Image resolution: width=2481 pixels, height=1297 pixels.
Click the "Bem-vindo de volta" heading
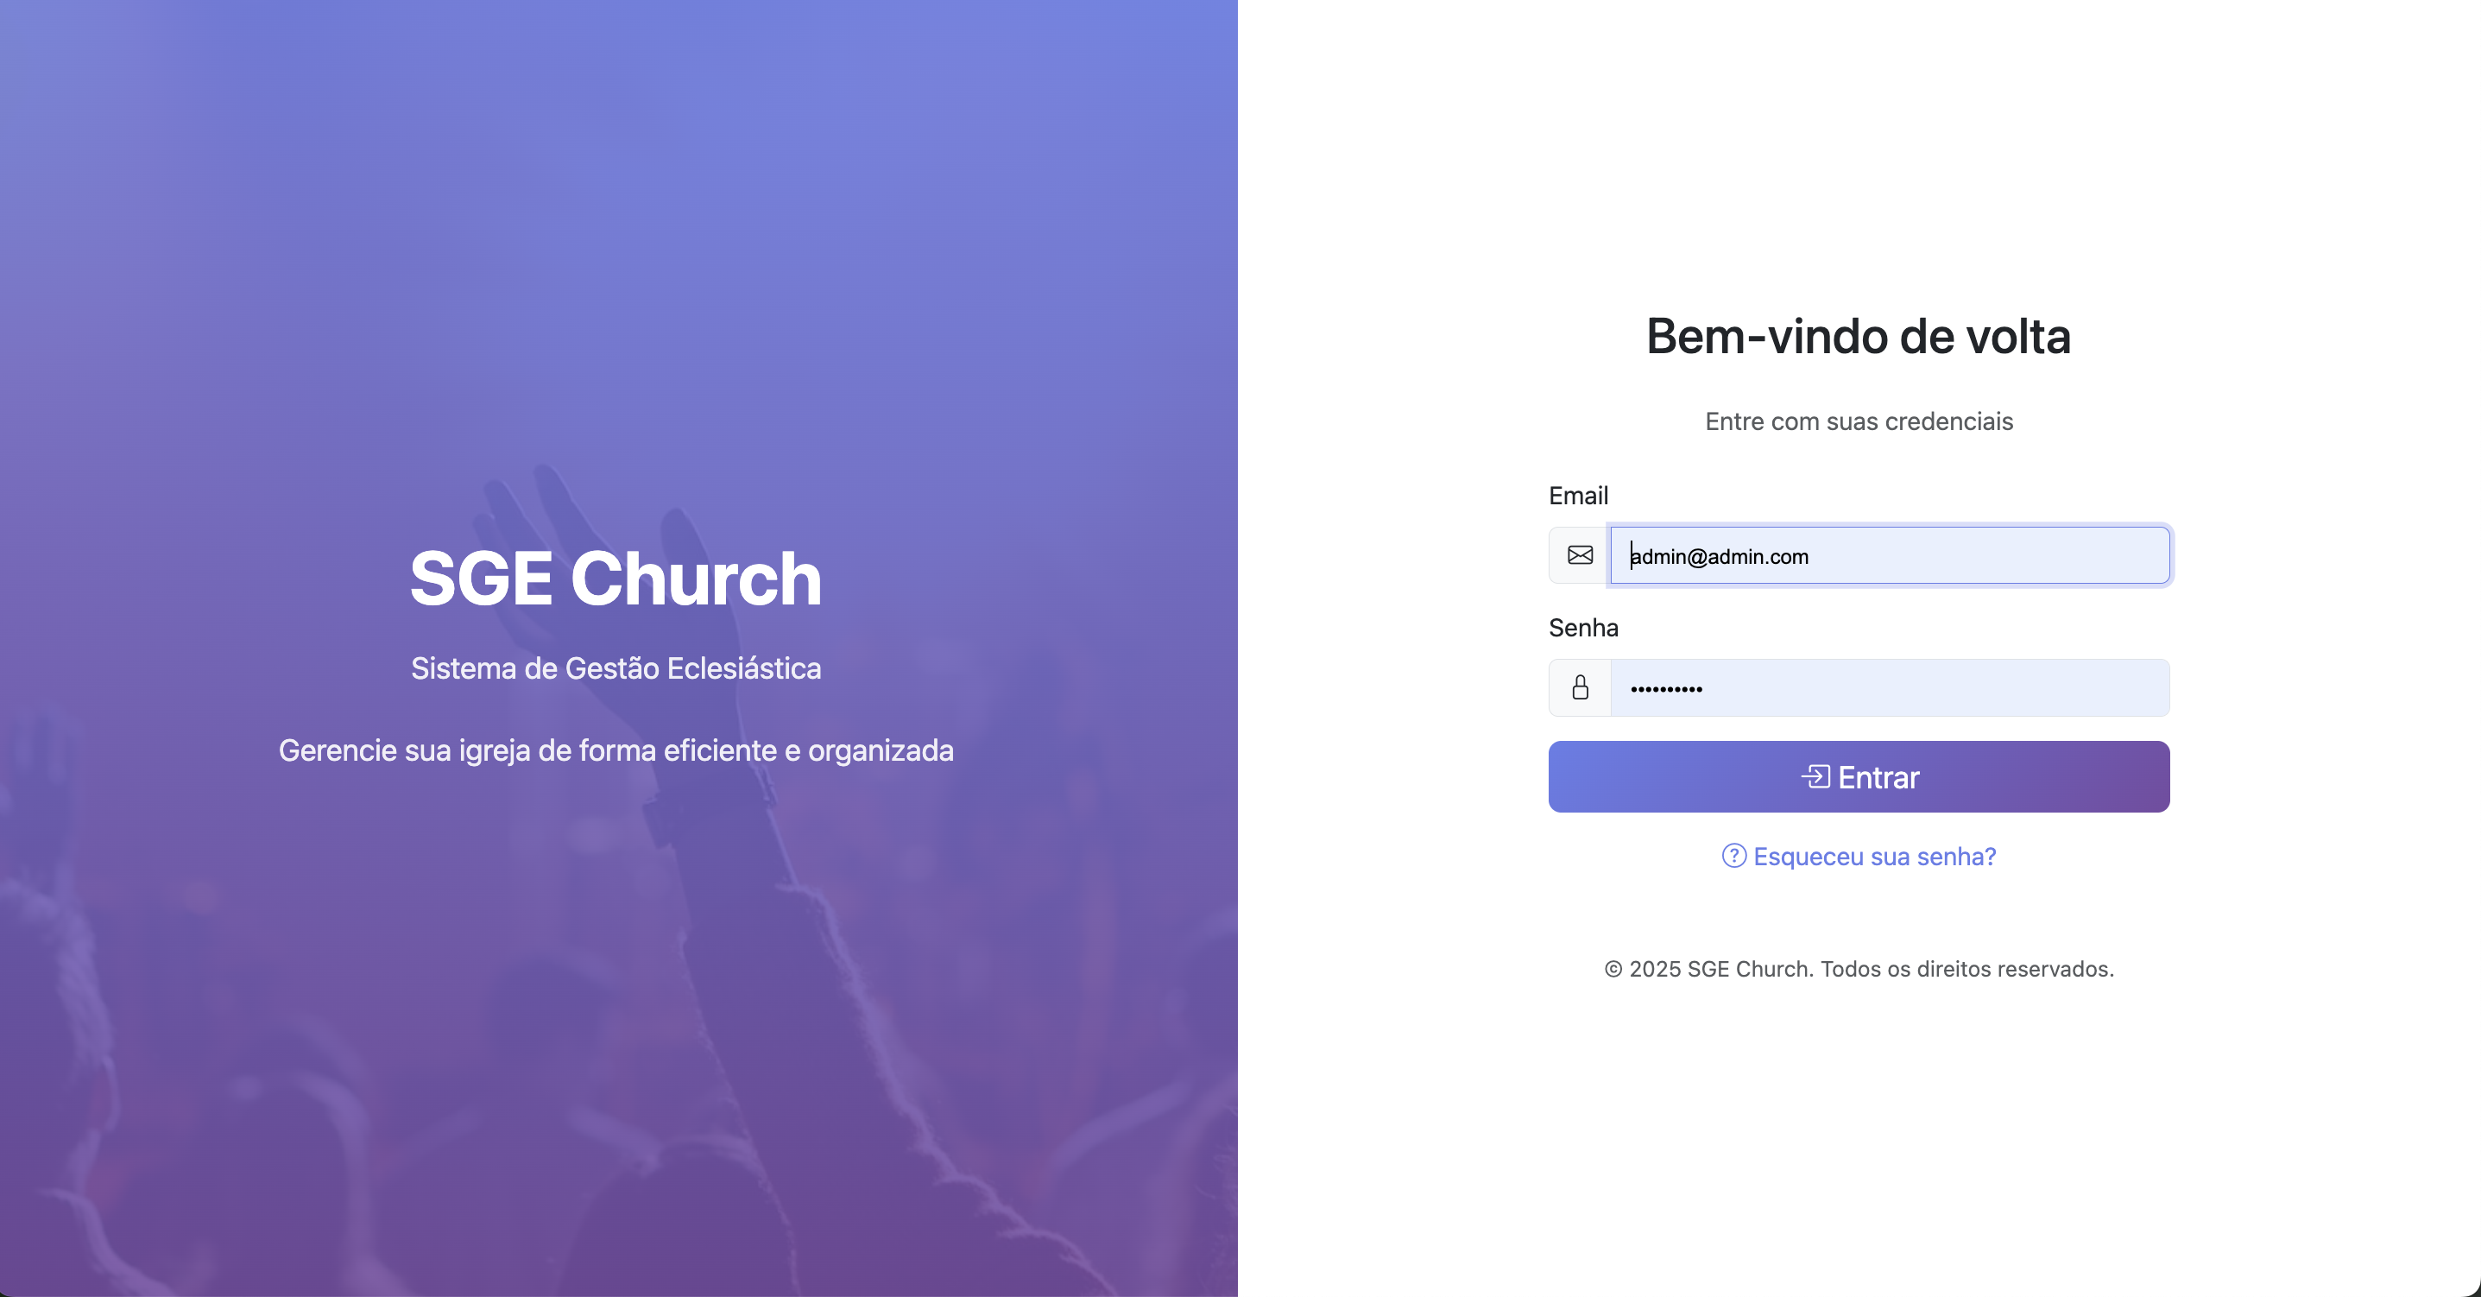pos(1858,336)
